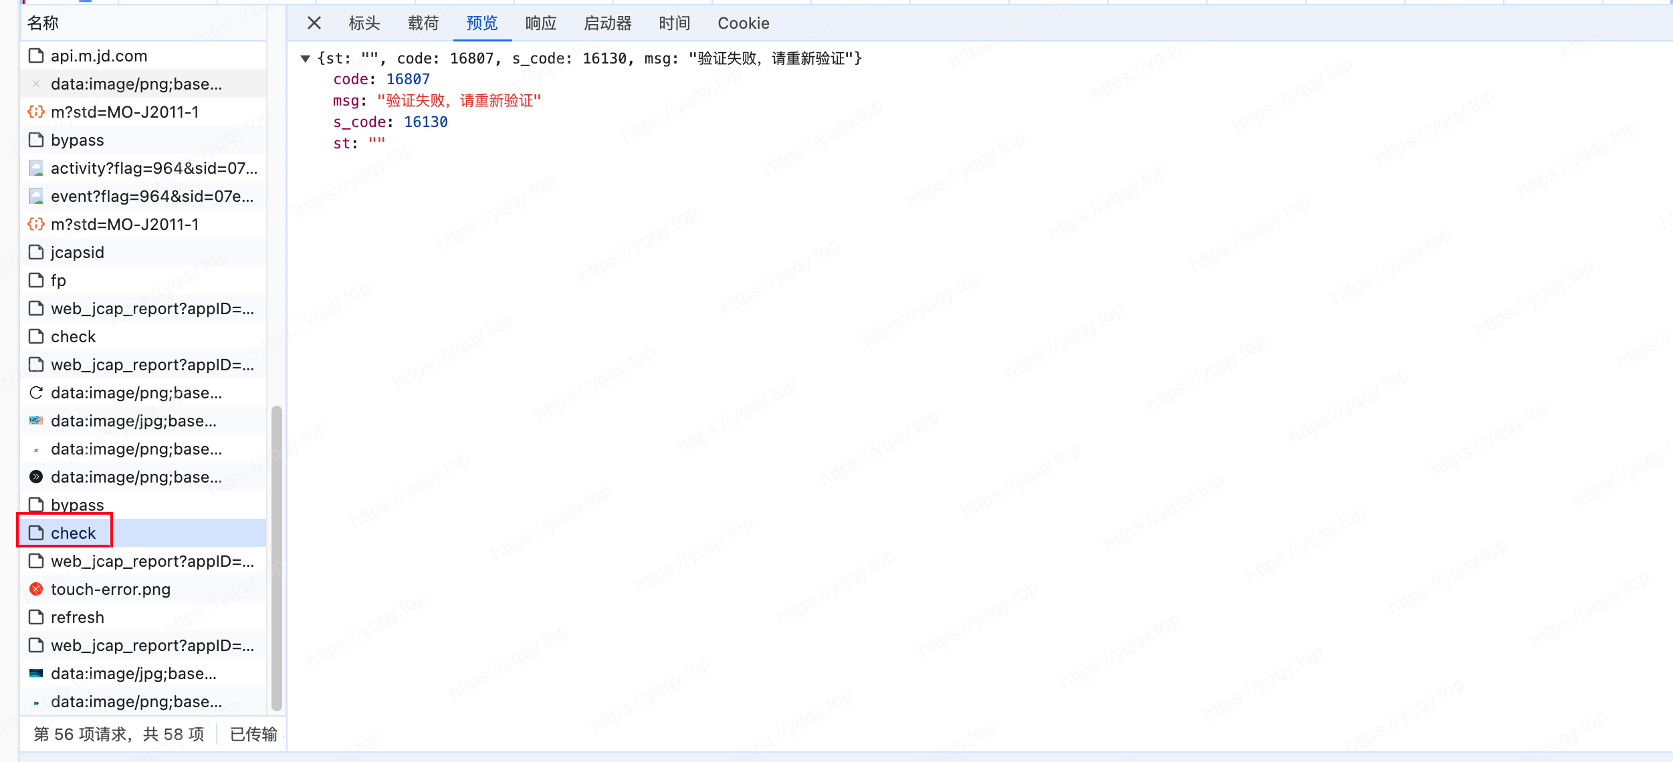The width and height of the screenshot is (1673, 762).
Task: Click document icon of jcapsid request
Action: coord(36,253)
